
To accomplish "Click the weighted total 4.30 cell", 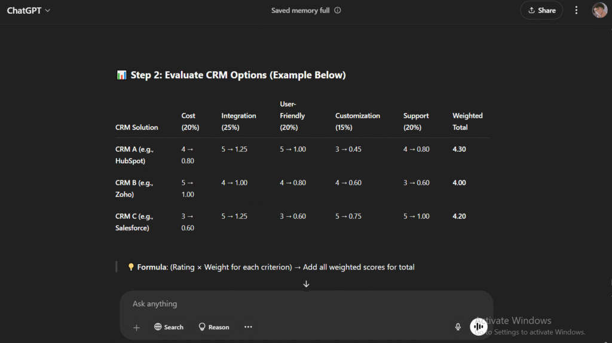I will tap(459, 149).
